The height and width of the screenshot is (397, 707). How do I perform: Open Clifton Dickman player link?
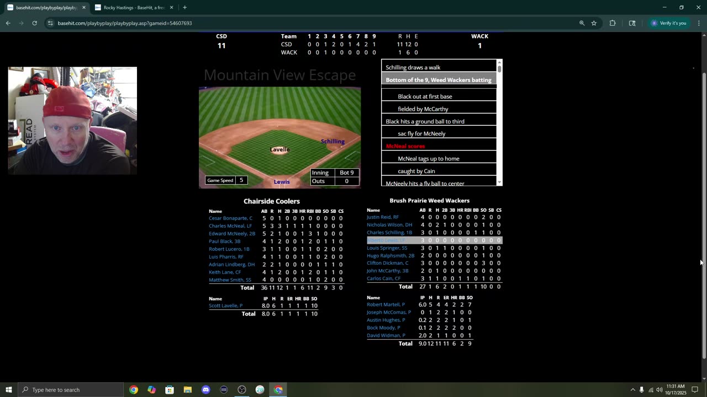point(388,263)
